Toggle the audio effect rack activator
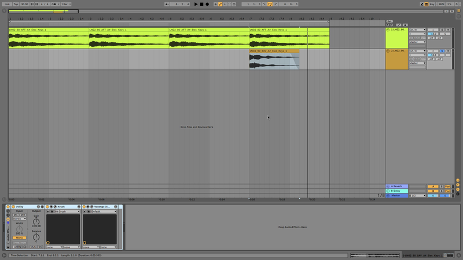Screen dimensions: 463x260 point(8,207)
